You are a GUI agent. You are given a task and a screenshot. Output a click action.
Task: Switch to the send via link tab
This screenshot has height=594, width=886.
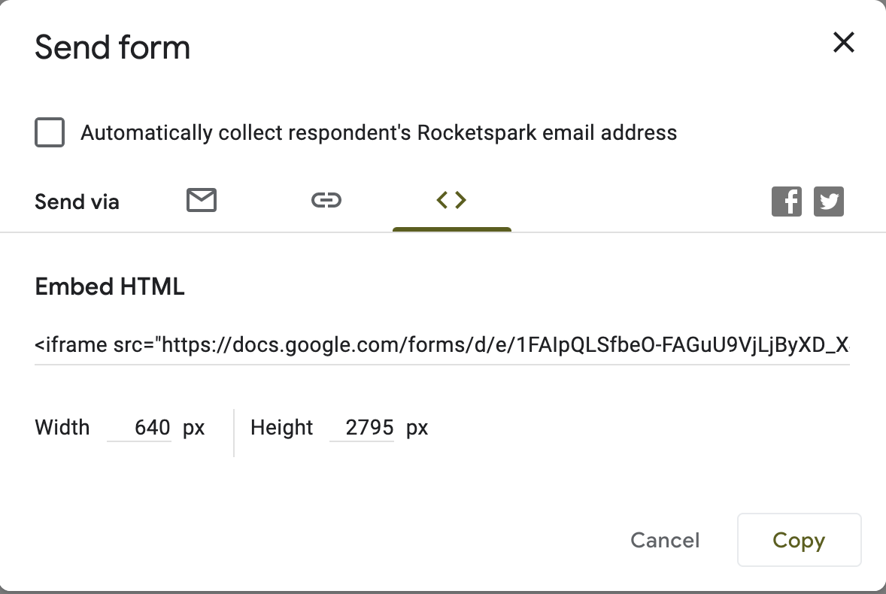(x=326, y=200)
